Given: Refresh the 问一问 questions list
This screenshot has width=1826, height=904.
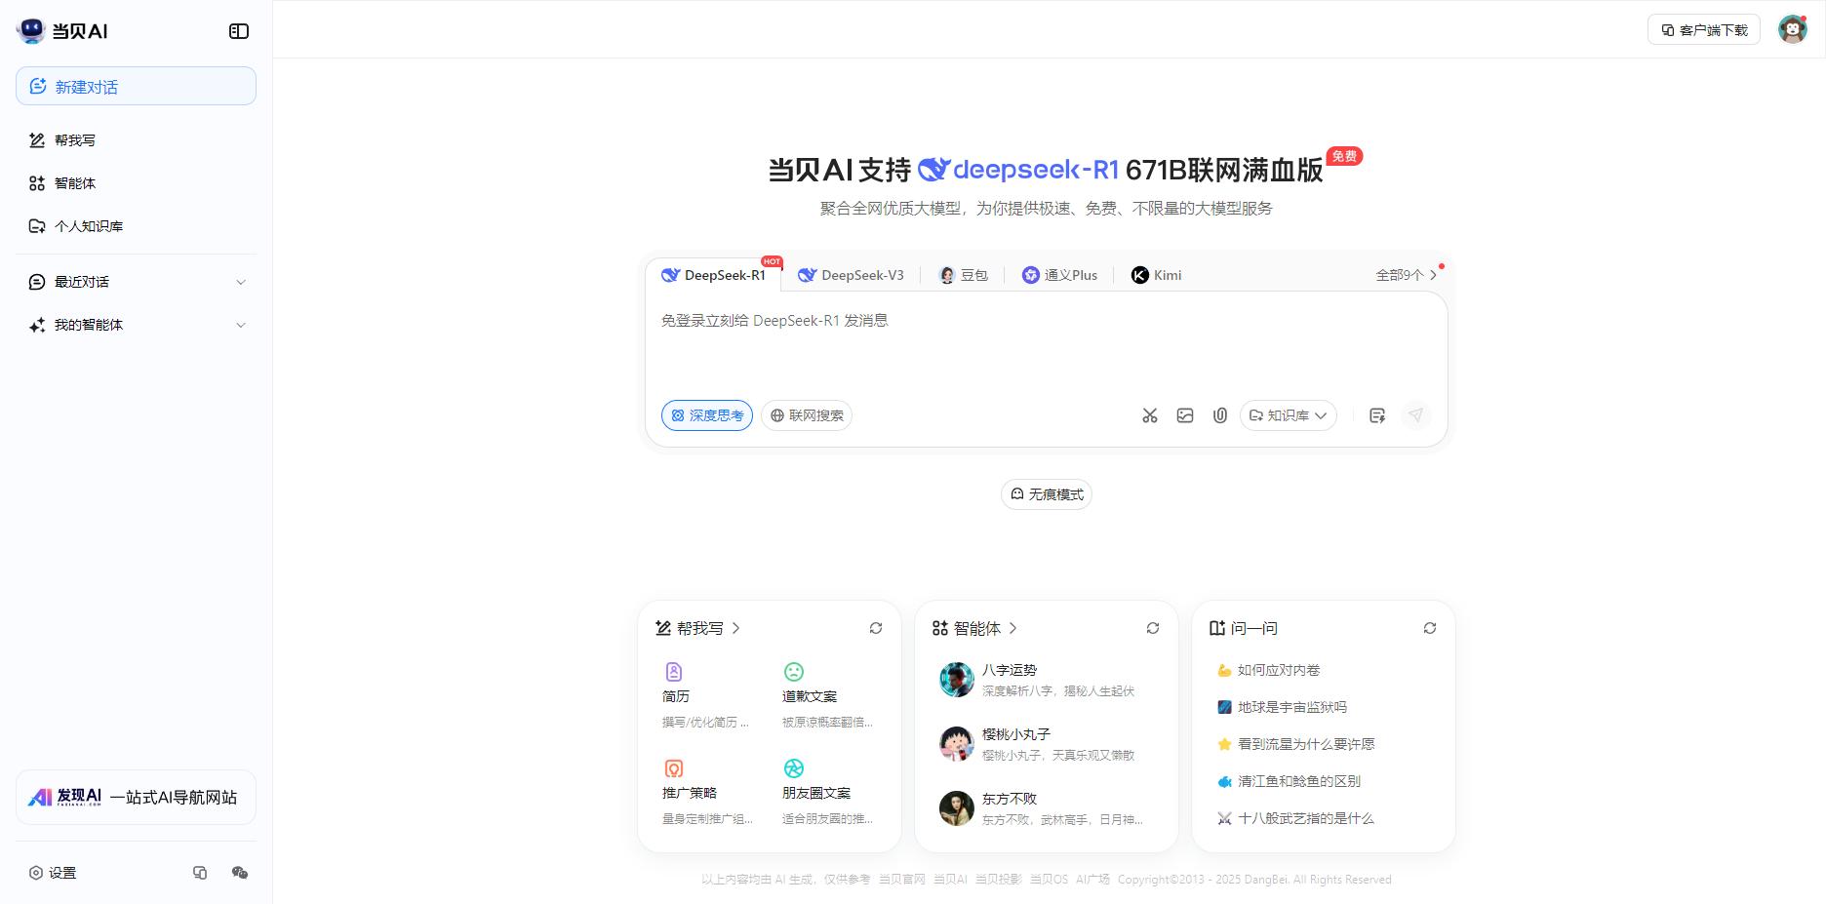Looking at the screenshot, I should (1430, 628).
